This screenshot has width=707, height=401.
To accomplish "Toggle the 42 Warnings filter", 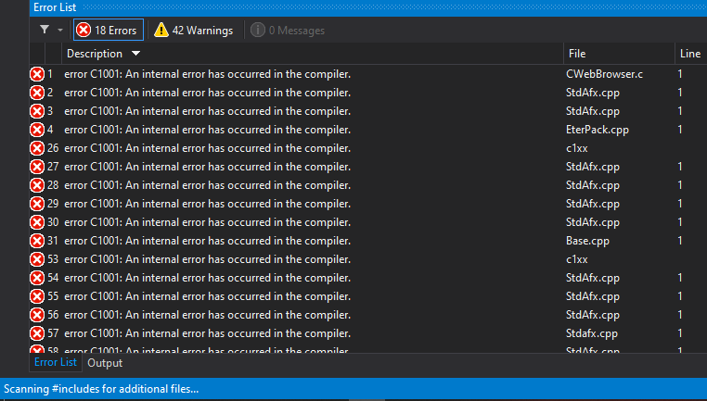I will coord(194,31).
